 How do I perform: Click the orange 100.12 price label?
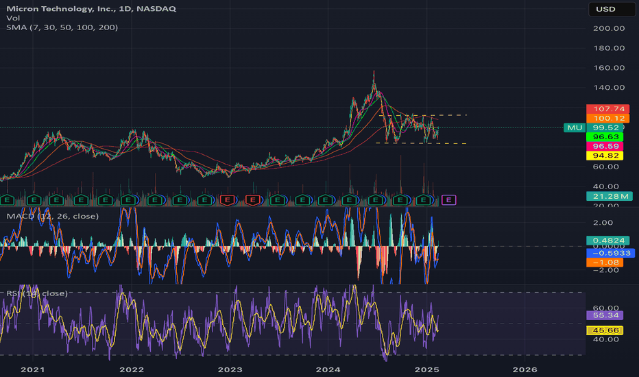point(608,118)
